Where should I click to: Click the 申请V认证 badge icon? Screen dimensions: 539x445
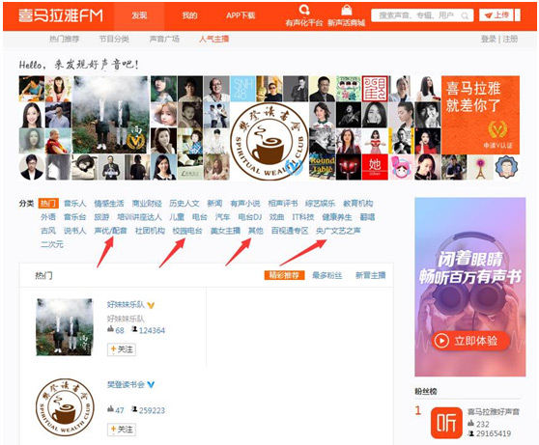point(497,129)
